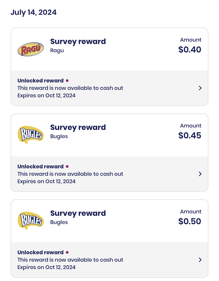Expand the $0.50 Bugles reward chevron
219x281 pixels.
[200, 260]
